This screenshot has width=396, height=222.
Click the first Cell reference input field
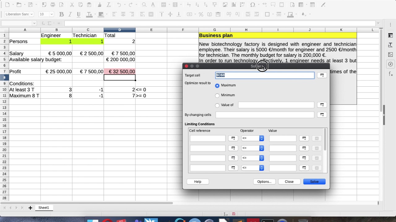point(208,138)
